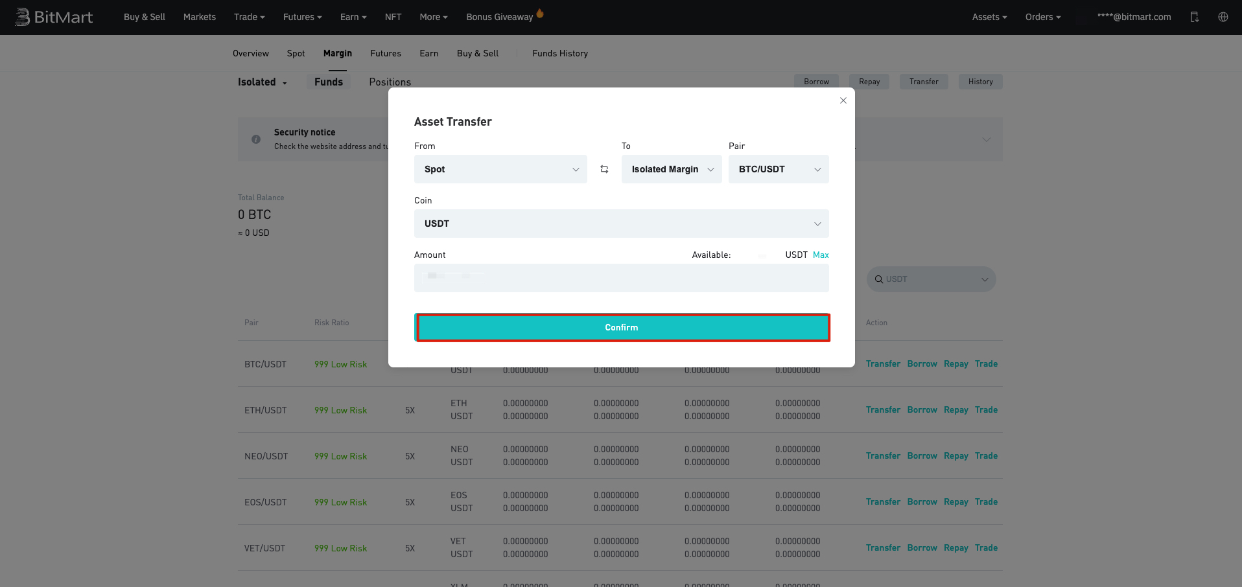Expand the Isolated margin mode selector
Image resolution: width=1242 pixels, height=587 pixels.
tap(263, 82)
